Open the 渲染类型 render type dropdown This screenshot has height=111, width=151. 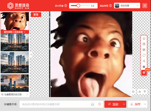coord(127,6)
